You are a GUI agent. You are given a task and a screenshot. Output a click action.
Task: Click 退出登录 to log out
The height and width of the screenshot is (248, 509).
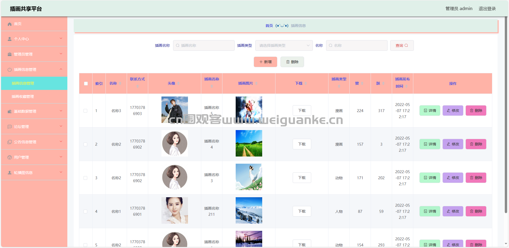[x=487, y=9]
